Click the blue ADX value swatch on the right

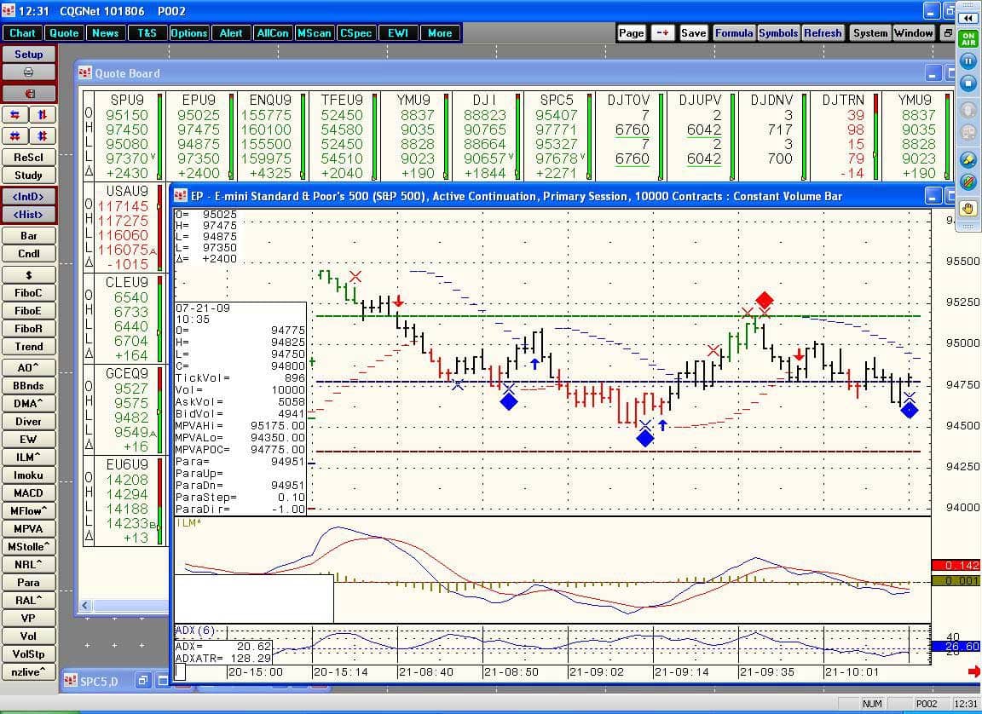click(956, 647)
